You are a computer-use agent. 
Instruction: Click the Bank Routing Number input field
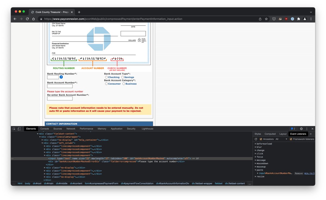53,77
